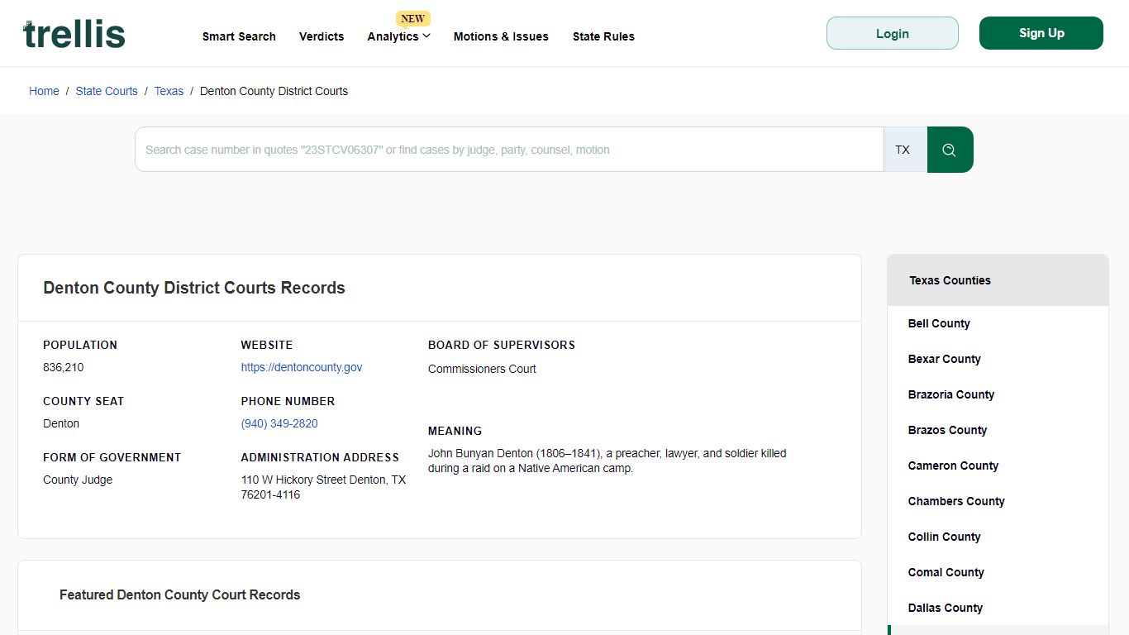
Task: Click Denton County District Courts Records heading
Action: (x=194, y=288)
